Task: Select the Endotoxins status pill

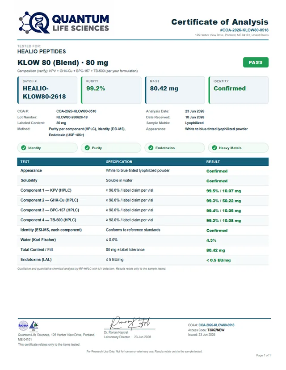Action: pos(175,148)
